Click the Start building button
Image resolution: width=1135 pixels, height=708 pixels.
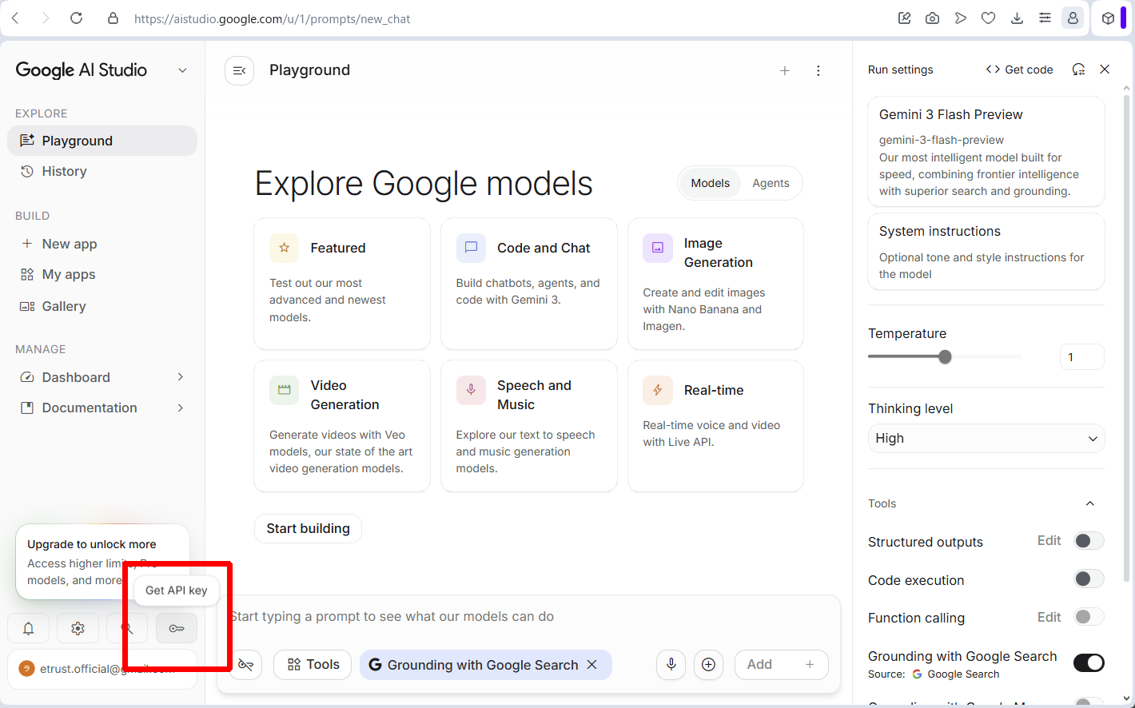point(308,528)
